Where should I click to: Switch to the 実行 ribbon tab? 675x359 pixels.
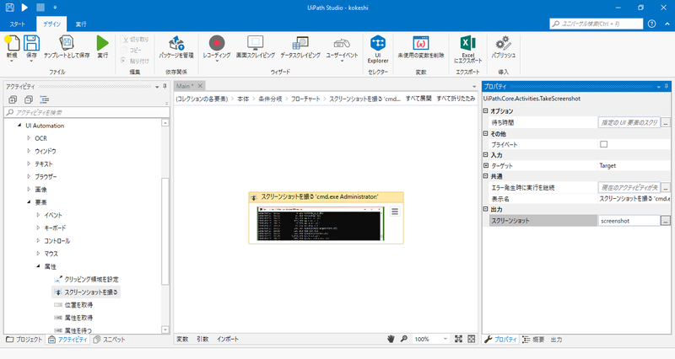pyautogui.click(x=81, y=24)
